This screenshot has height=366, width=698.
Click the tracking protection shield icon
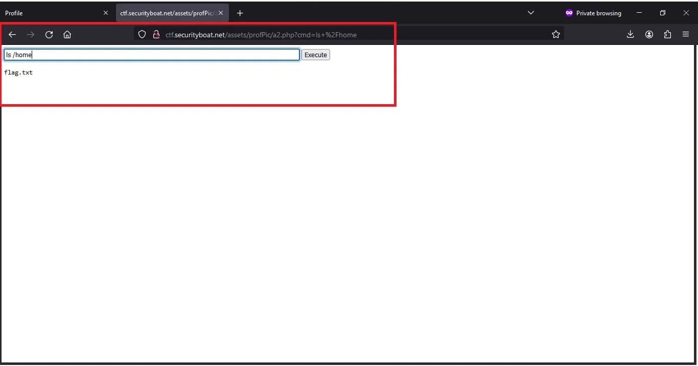(143, 35)
